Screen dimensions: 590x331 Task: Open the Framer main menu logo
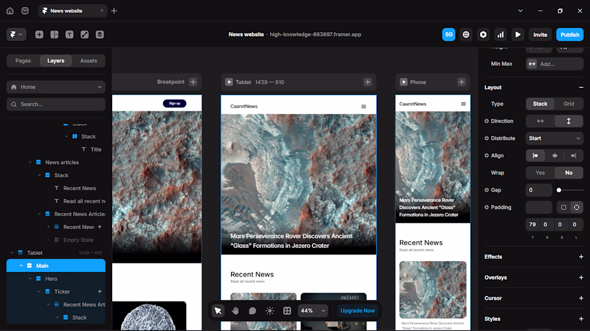16,35
